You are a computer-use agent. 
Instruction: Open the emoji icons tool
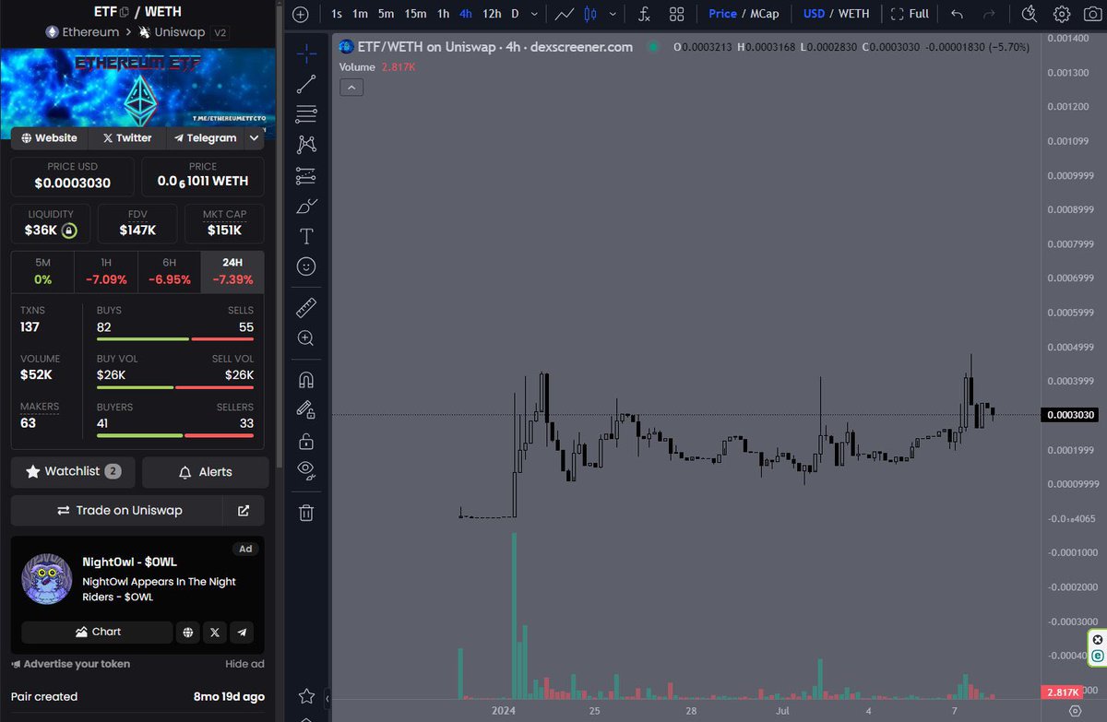click(x=306, y=266)
